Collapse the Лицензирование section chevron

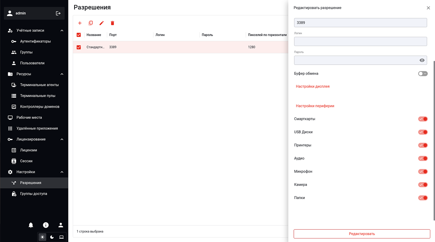coord(62,139)
